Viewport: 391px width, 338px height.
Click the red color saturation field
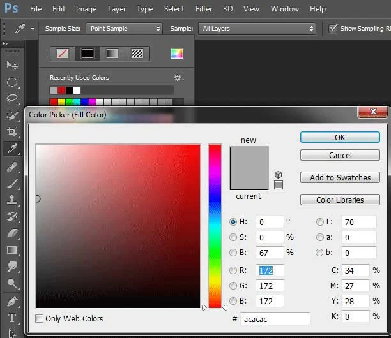point(118,226)
